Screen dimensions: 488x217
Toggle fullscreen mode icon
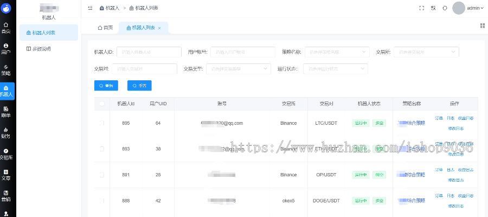click(422, 8)
